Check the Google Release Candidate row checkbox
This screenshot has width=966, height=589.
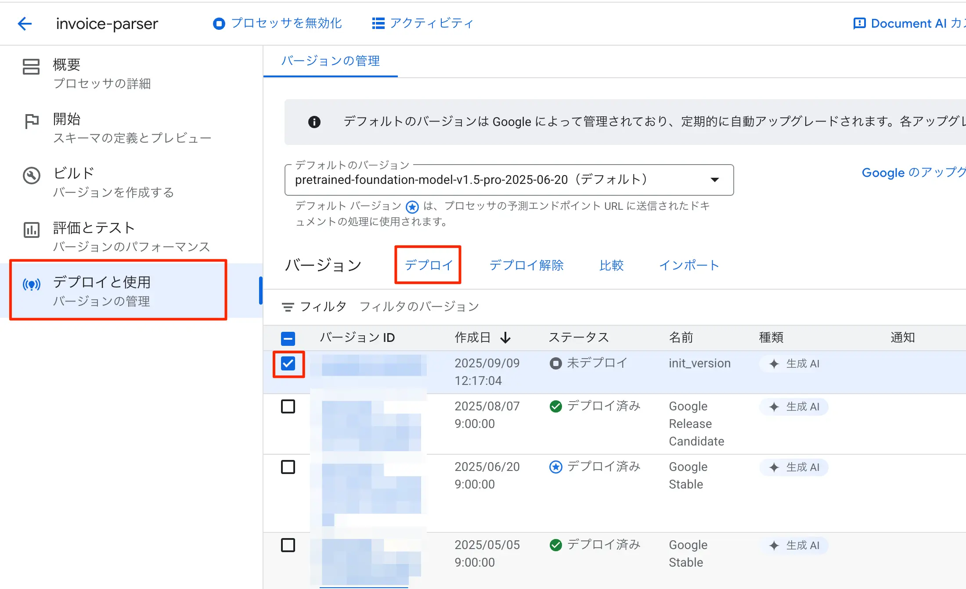[288, 406]
